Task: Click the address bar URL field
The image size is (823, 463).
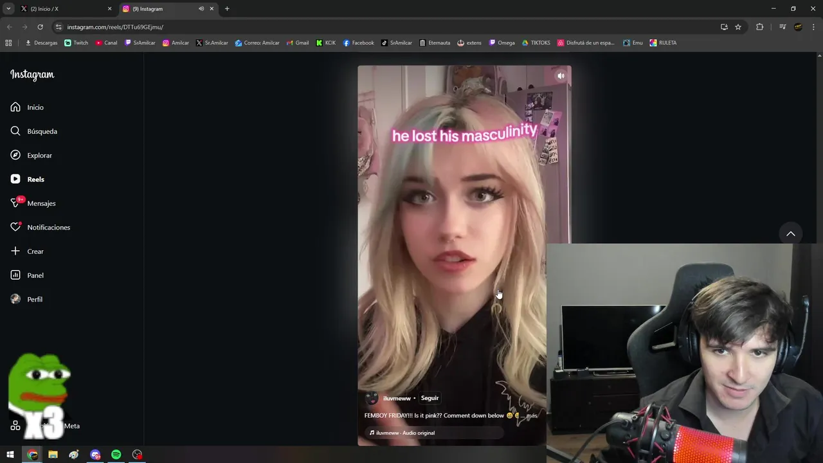Action: click(386, 27)
